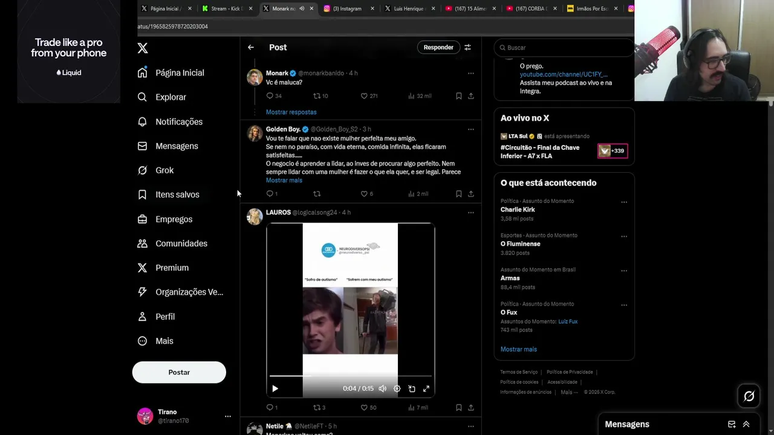The image size is (774, 435).
Task: Click the Buscar search field
Action: tap(564, 48)
